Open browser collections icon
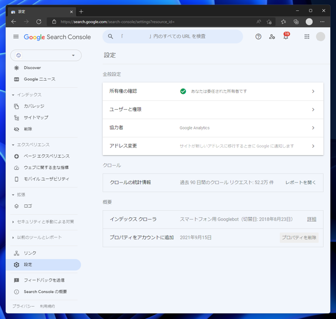 click(x=296, y=22)
